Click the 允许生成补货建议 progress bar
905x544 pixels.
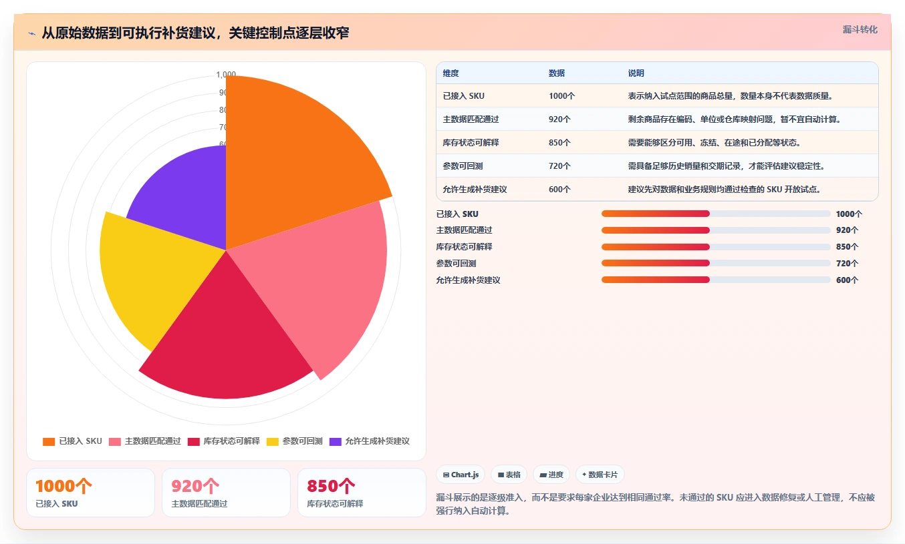pyautogui.click(x=716, y=280)
